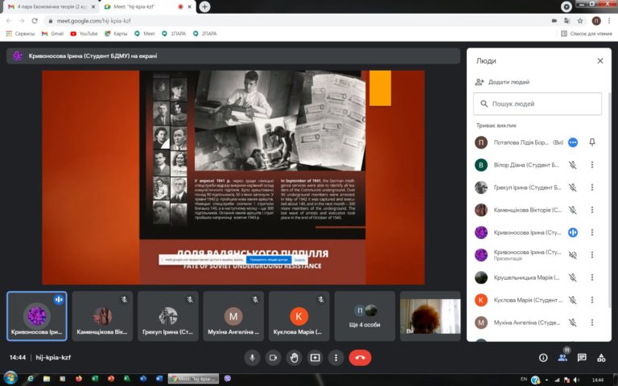Open options for Вілор Діана
This screenshot has width=618, height=386.
point(592,165)
